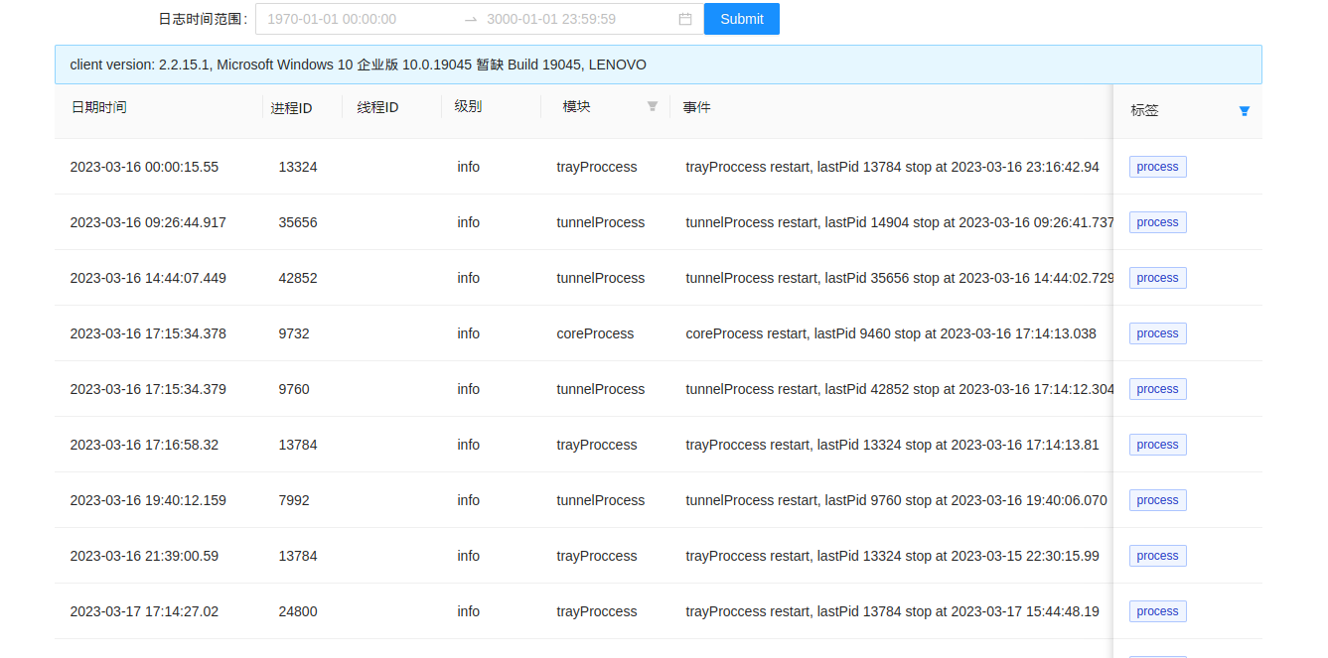The image size is (1328, 658).
Task: Click the 日期时间 column header
Action: 98,107
